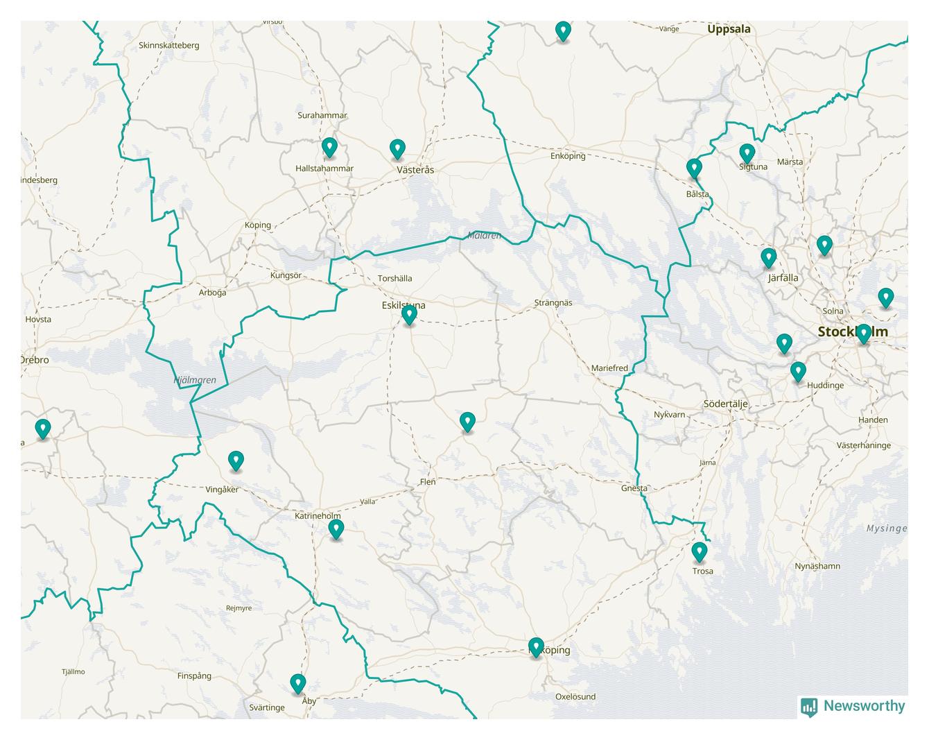
Task: Open the pin at Bålsta
Action: (694, 168)
